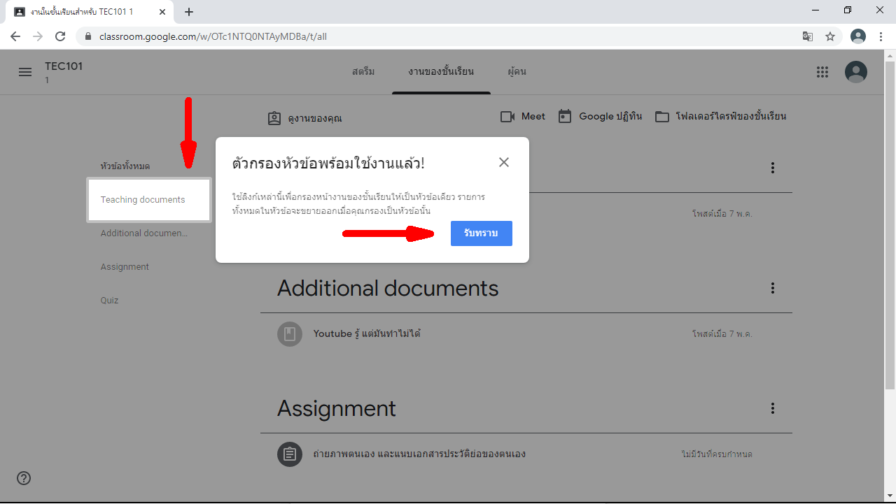
Task: Open the Google apps grid
Action: [x=822, y=72]
